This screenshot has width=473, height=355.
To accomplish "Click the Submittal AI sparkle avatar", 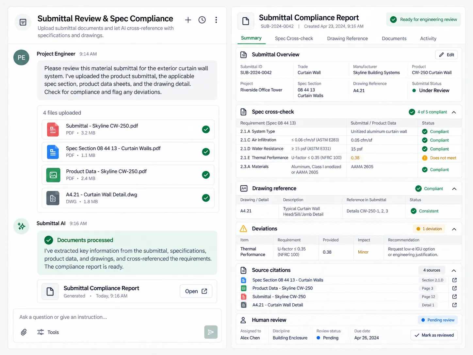I will tap(21, 226).
